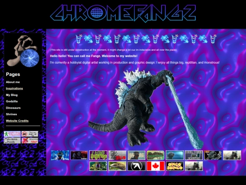Click the CHROMEFANGZ header logo
Image resolution: width=246 pixels, height=185 pixels.
pyautogui.click(x=123, y=13)
